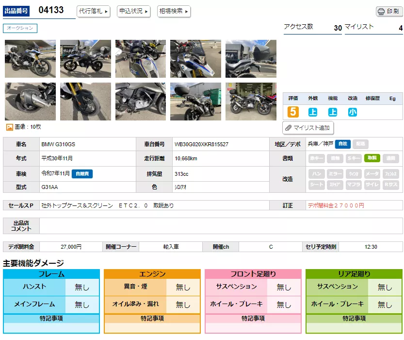Click the green 取説 document badge
This screenshot has width=404, height=340.
(x=372, y=158)
